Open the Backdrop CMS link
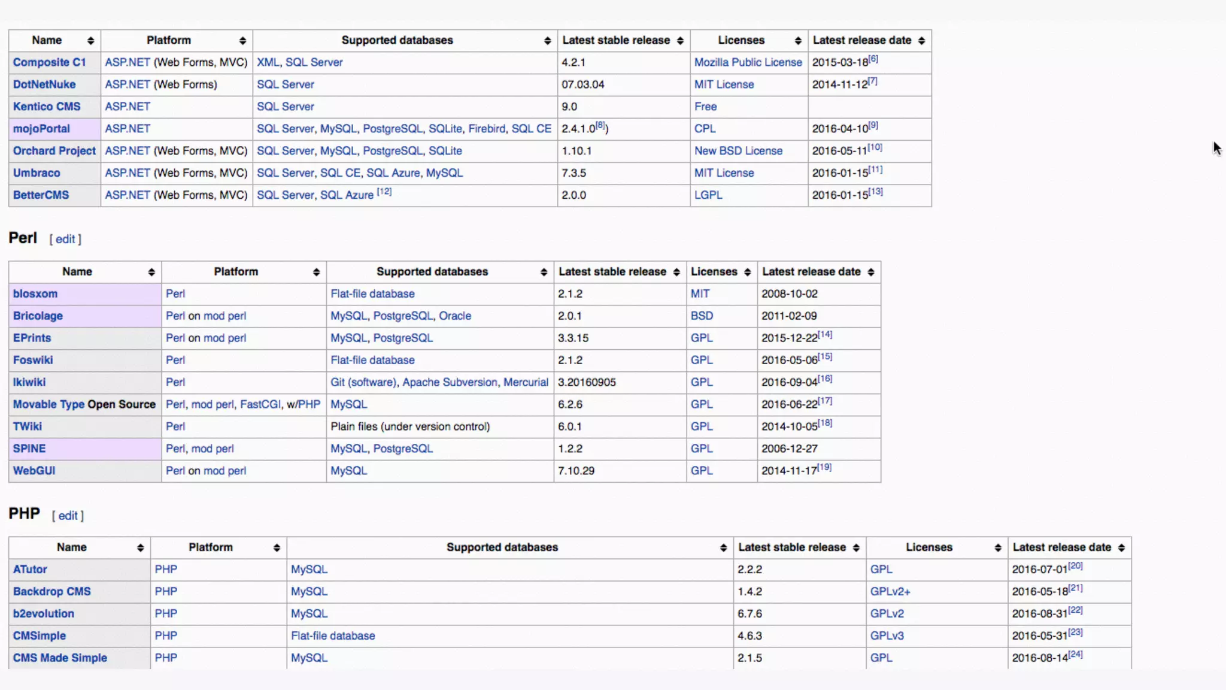The height and width of the screenshot is (690, 1226). click(51, 591)
